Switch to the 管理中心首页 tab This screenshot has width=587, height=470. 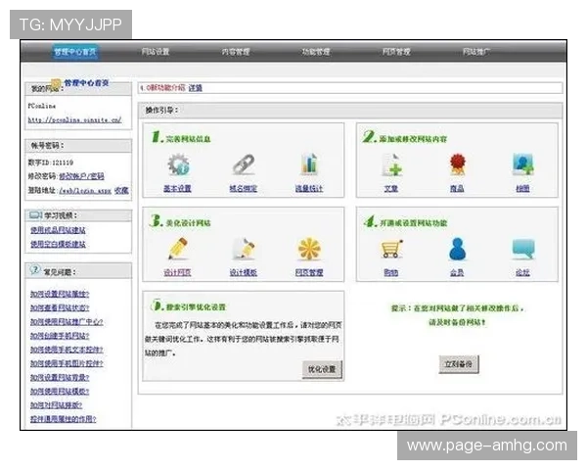click(75, 52)
